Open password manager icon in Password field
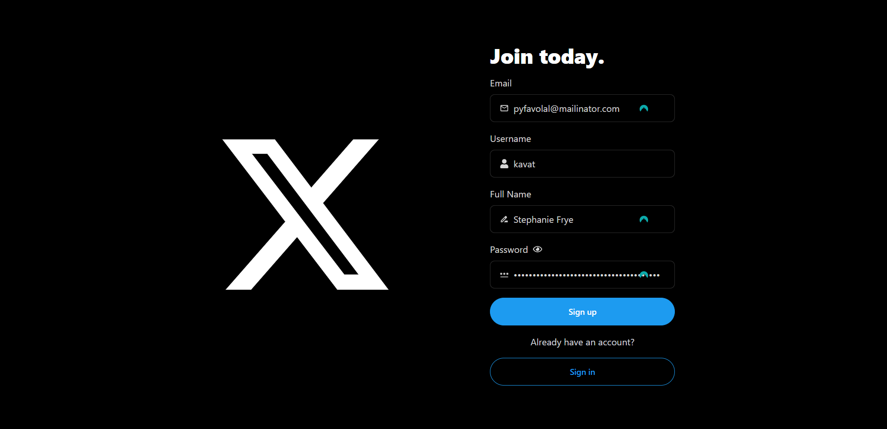Viewport: 887px width, 429px height. click(x=644, y=275)
